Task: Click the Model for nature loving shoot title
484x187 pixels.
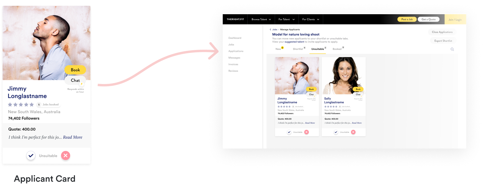Action: point(296,34)
